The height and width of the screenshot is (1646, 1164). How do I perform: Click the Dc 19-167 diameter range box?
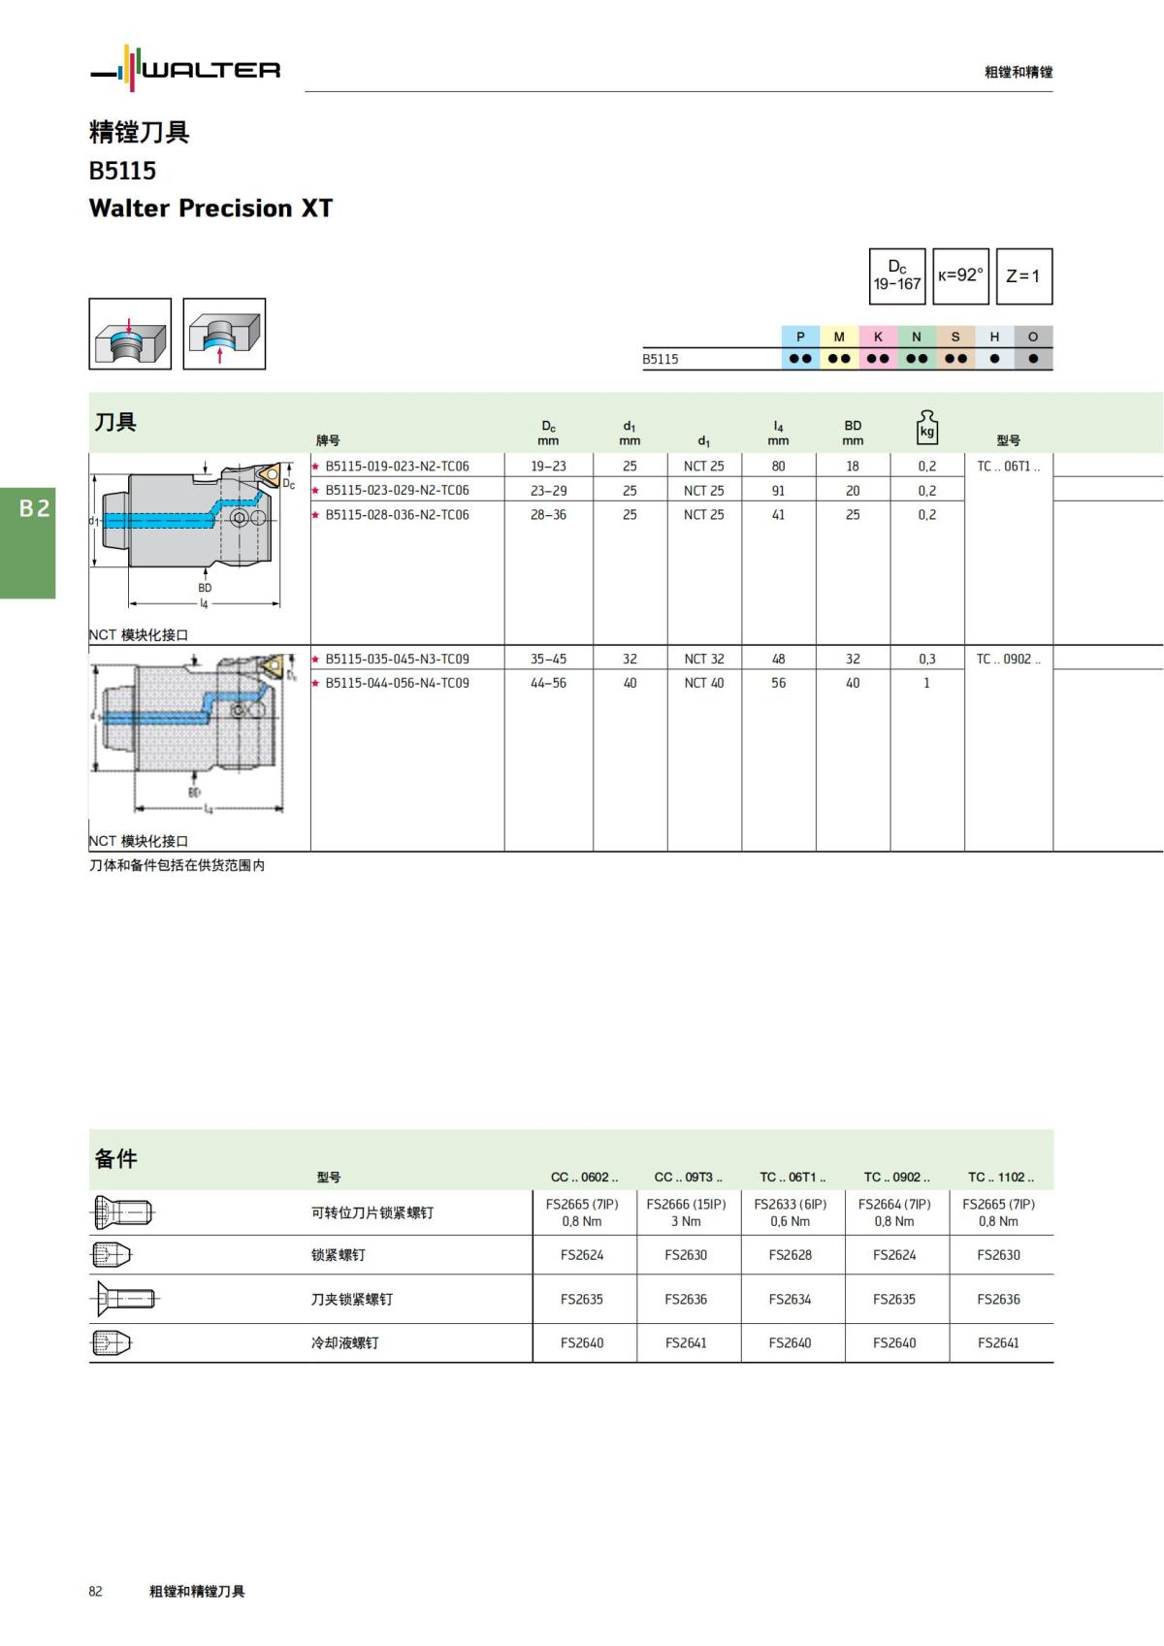tap(897, 276)
